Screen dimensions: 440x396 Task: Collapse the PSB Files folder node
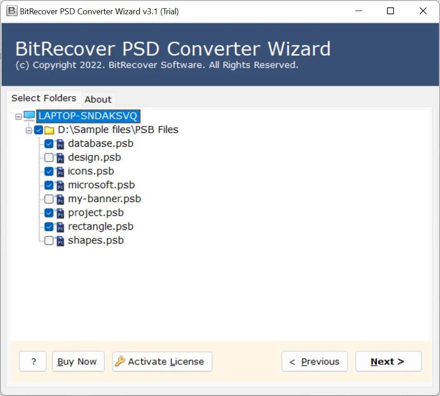click(29, 130)
